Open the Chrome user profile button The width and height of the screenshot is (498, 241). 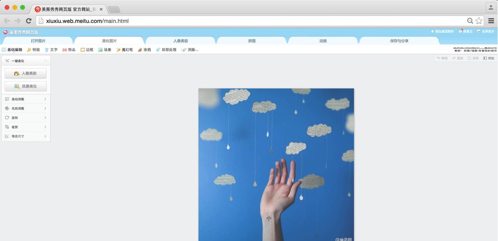click(x=491, y=7)
